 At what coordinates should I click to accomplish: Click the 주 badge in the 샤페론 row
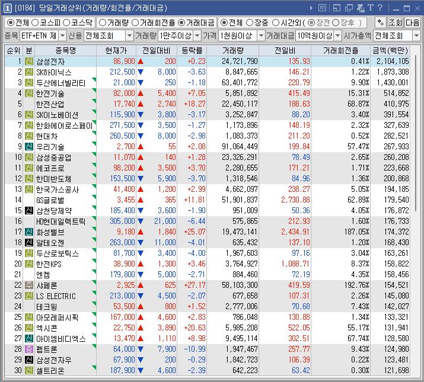29,285
